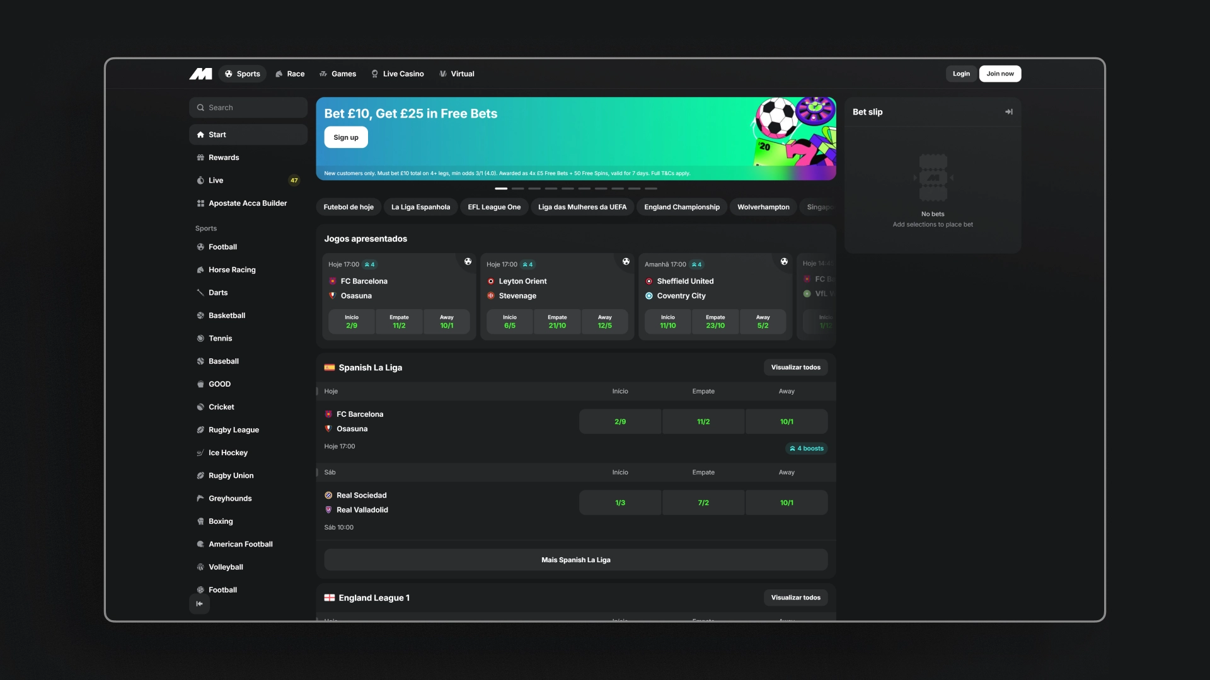Select Baseball in sports list

click(248, 361)
